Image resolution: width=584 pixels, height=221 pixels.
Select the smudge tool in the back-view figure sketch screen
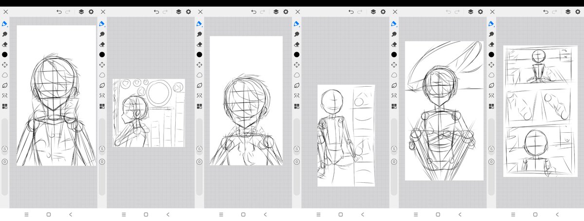coord(296,34)
